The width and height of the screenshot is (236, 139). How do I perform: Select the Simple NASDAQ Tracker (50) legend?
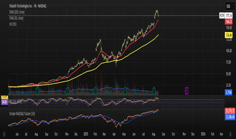coord(22,114)
